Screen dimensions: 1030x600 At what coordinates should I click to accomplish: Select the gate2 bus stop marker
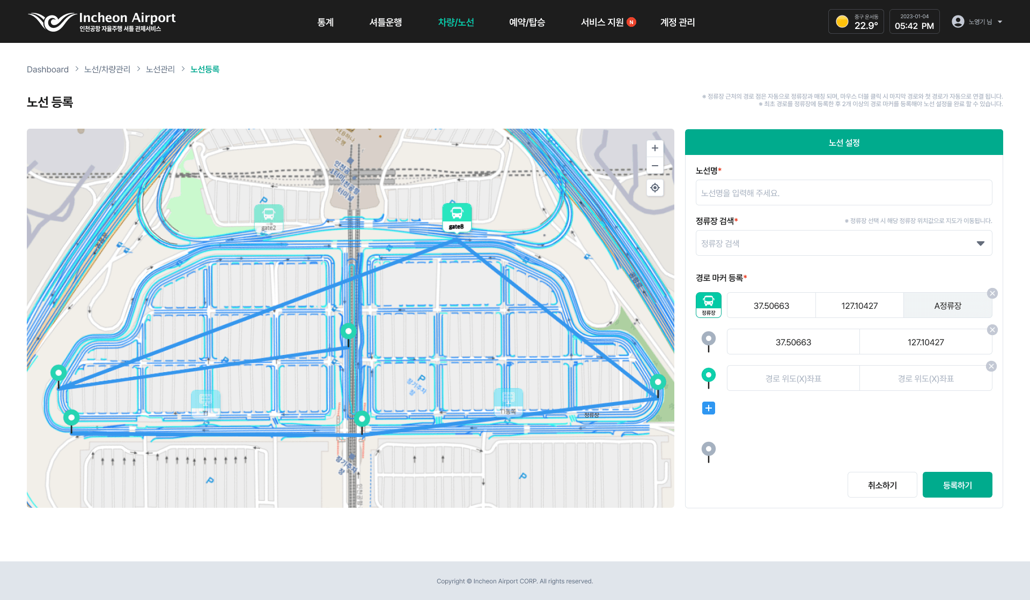pos(269,217)
